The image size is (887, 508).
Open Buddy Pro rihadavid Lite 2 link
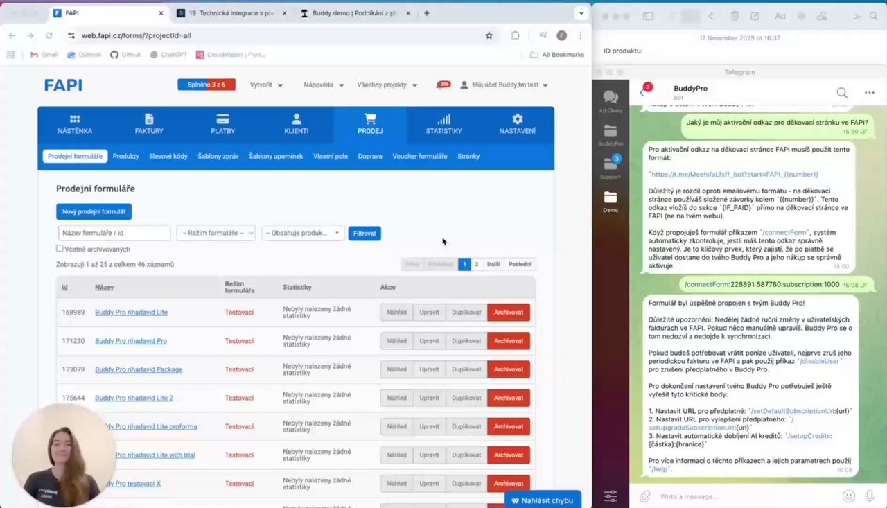point(134,398)
